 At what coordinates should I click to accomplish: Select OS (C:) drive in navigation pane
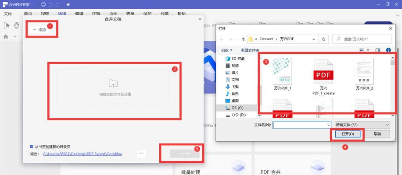click(237, 108)
